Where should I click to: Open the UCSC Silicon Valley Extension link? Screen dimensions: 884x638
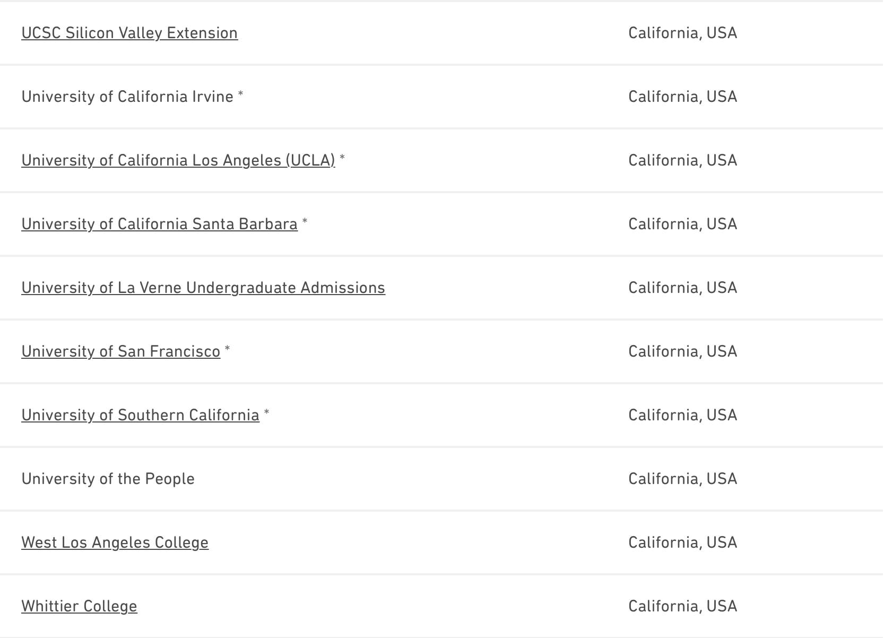pos(129,33)
